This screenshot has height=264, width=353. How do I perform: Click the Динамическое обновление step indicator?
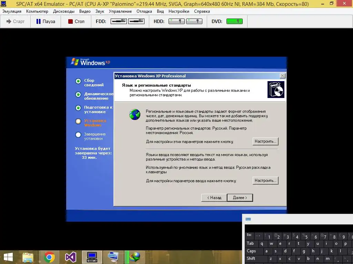tap(78, 95)
